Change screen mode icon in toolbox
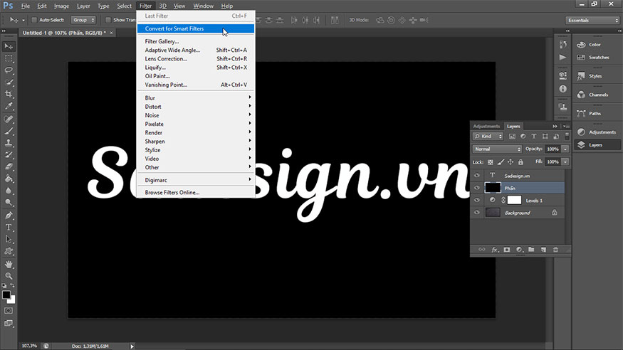Image resolution: width=623 pixels, height=350 pixels. 9,323
